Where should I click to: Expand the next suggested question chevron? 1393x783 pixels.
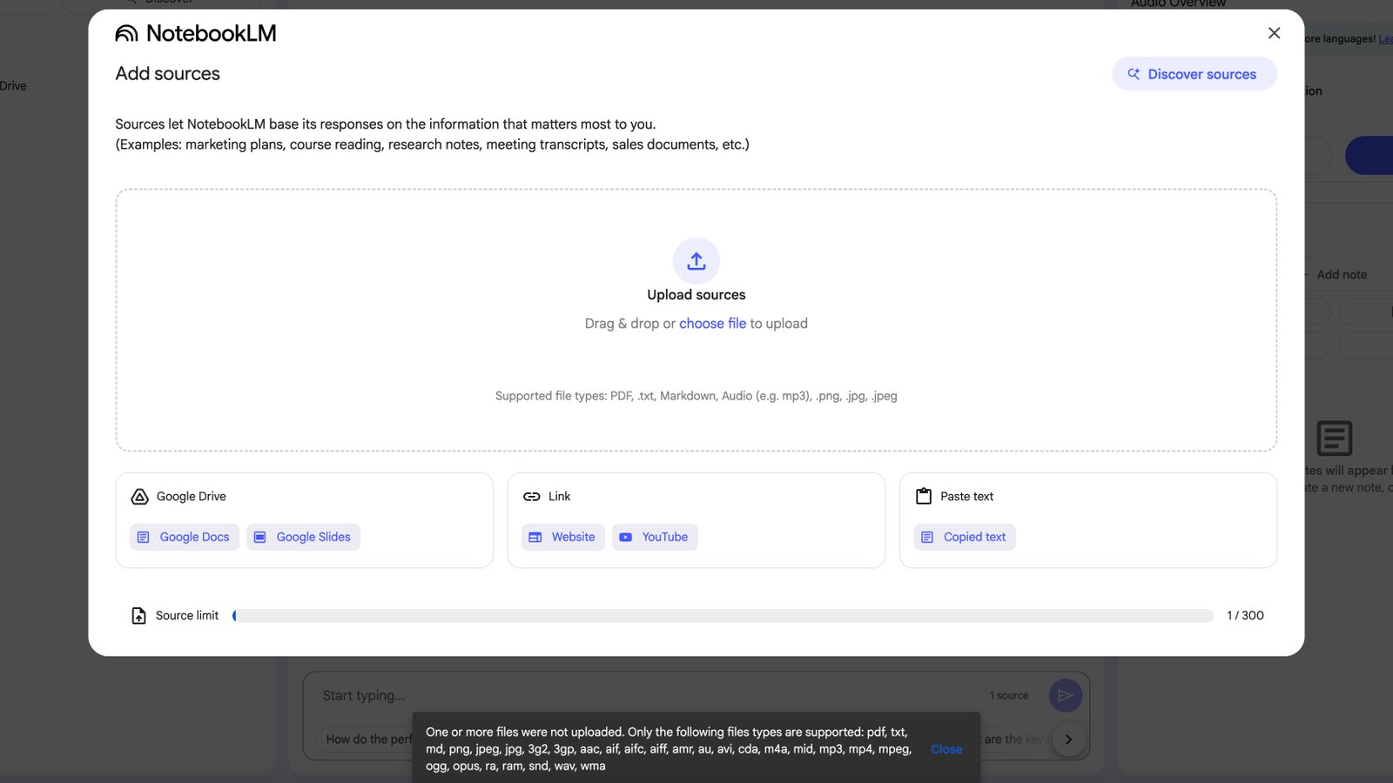pos(1068,739)
